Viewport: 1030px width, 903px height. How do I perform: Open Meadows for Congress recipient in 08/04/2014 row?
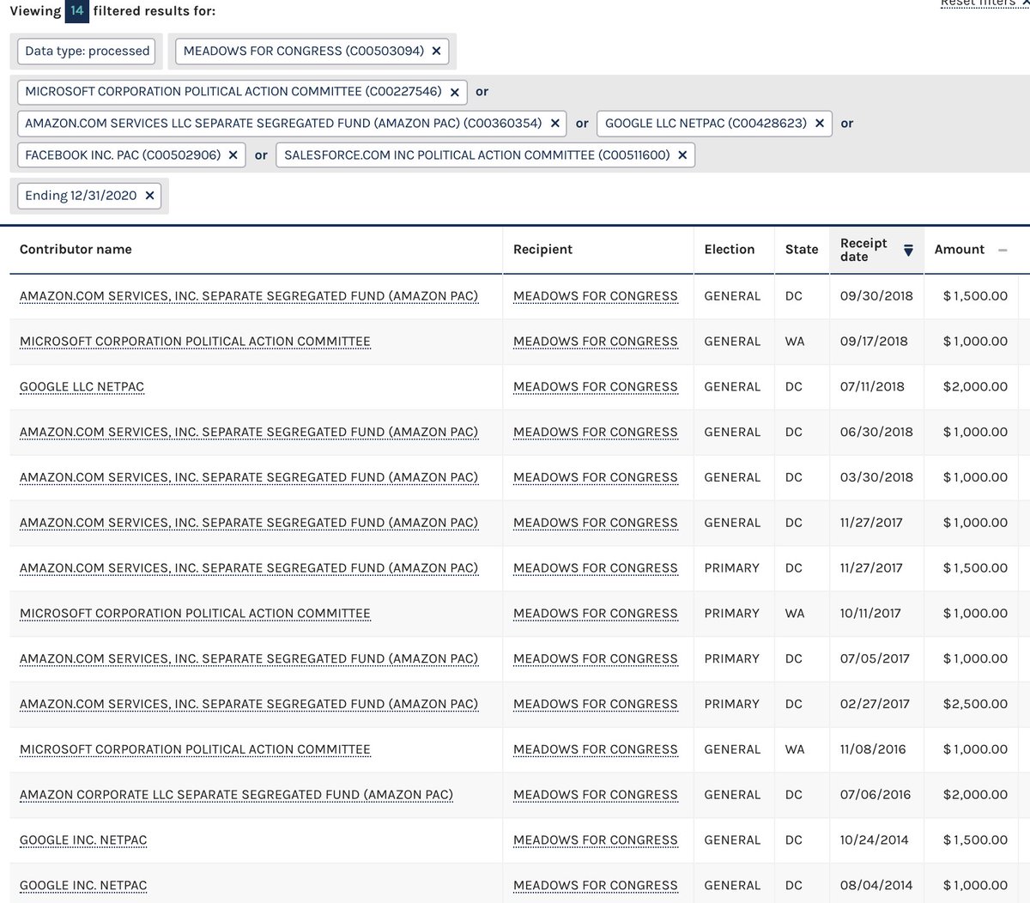pos(596,886)
